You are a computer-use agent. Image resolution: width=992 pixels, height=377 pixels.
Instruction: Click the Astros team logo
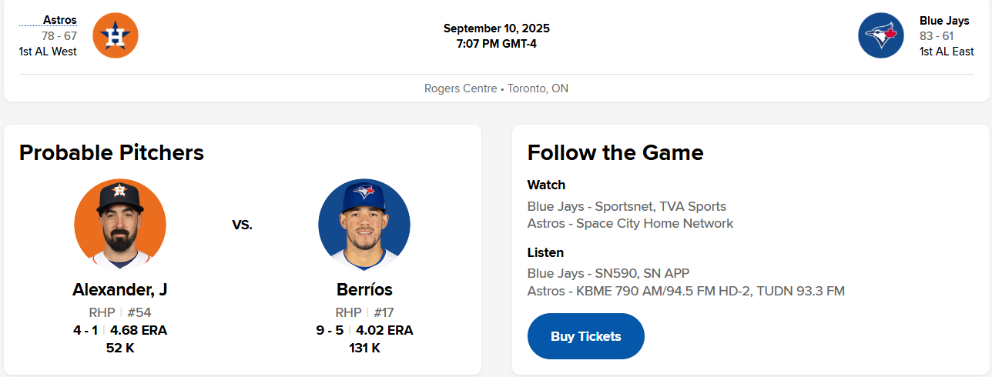point(116,35)
